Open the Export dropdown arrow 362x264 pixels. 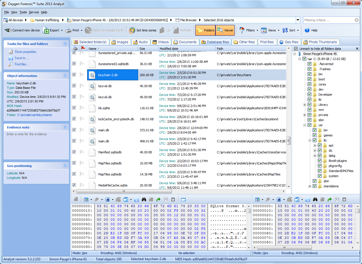click(62, 30)
